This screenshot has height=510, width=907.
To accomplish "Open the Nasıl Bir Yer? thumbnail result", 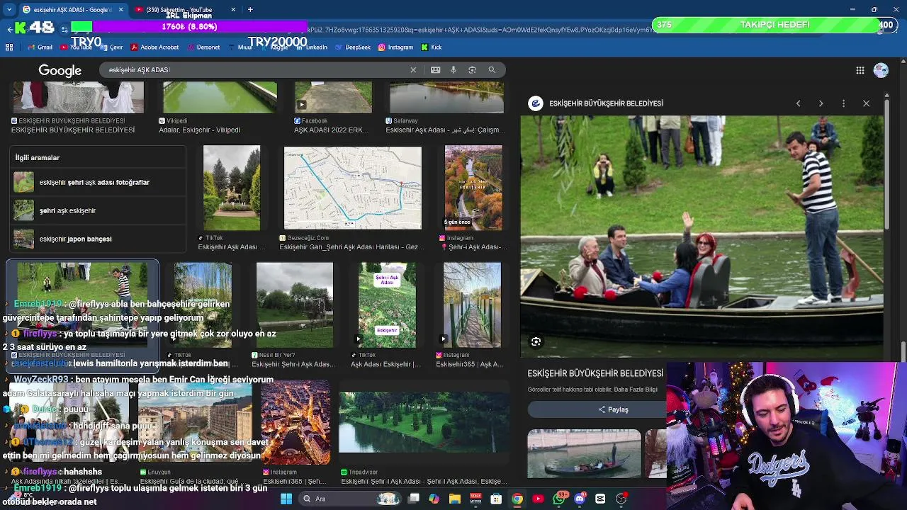I will click(294, 305).
